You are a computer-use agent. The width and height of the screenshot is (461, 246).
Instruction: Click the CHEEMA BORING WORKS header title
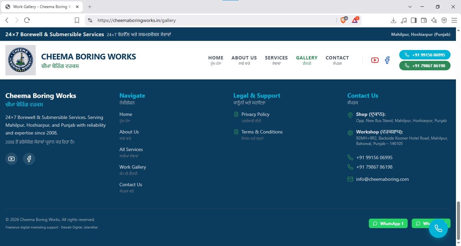pos(88,56)
